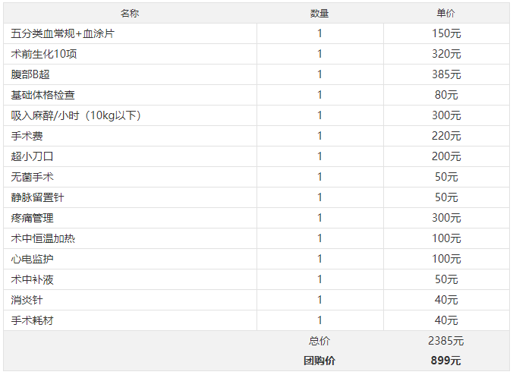Viewport: 513px width, 375px height.
Task: Select 吸入麻醉/小时（10kg以下）cell
Action: [130, 115]
